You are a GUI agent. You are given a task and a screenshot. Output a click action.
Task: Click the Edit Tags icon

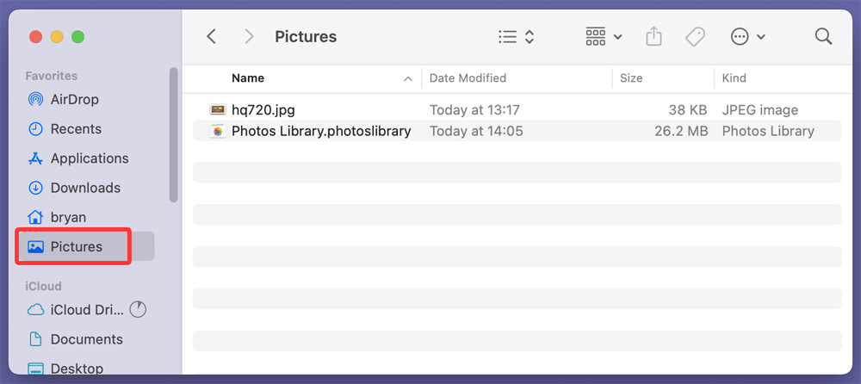pos(695,37)
